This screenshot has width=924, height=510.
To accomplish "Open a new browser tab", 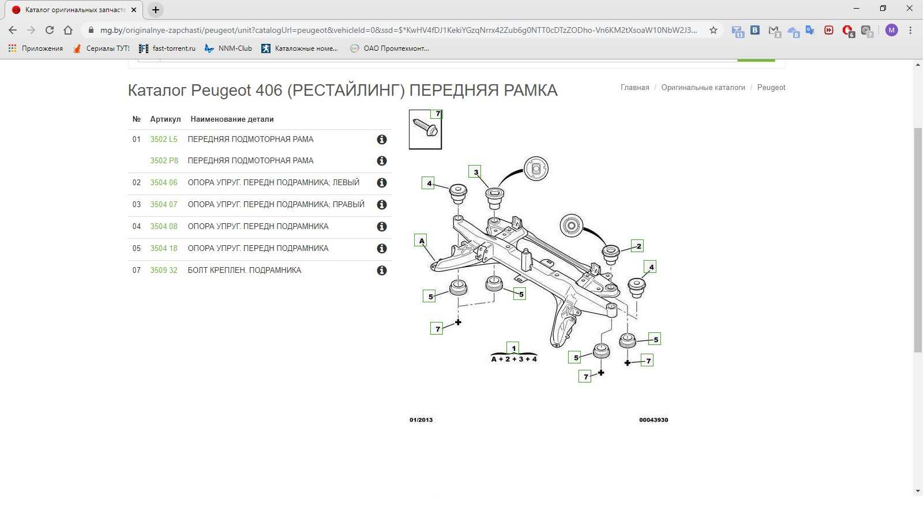I will (x=156, y=10).
